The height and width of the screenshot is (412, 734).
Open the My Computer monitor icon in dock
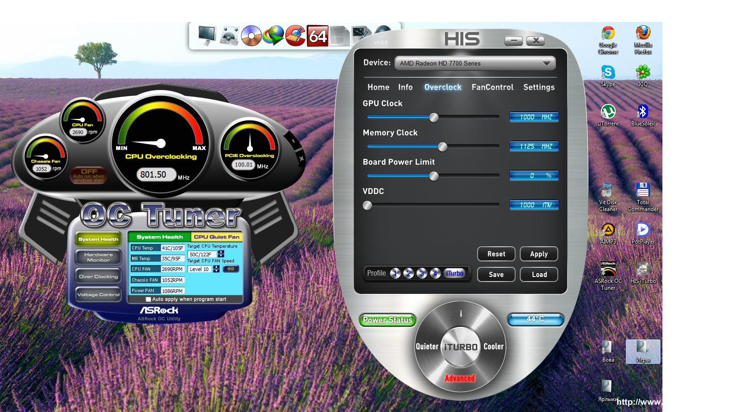coord(207,36)
